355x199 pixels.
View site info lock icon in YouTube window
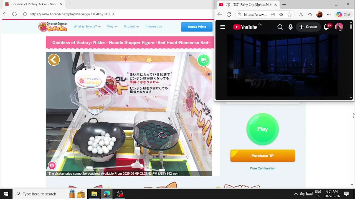click(x=239, y=14)
